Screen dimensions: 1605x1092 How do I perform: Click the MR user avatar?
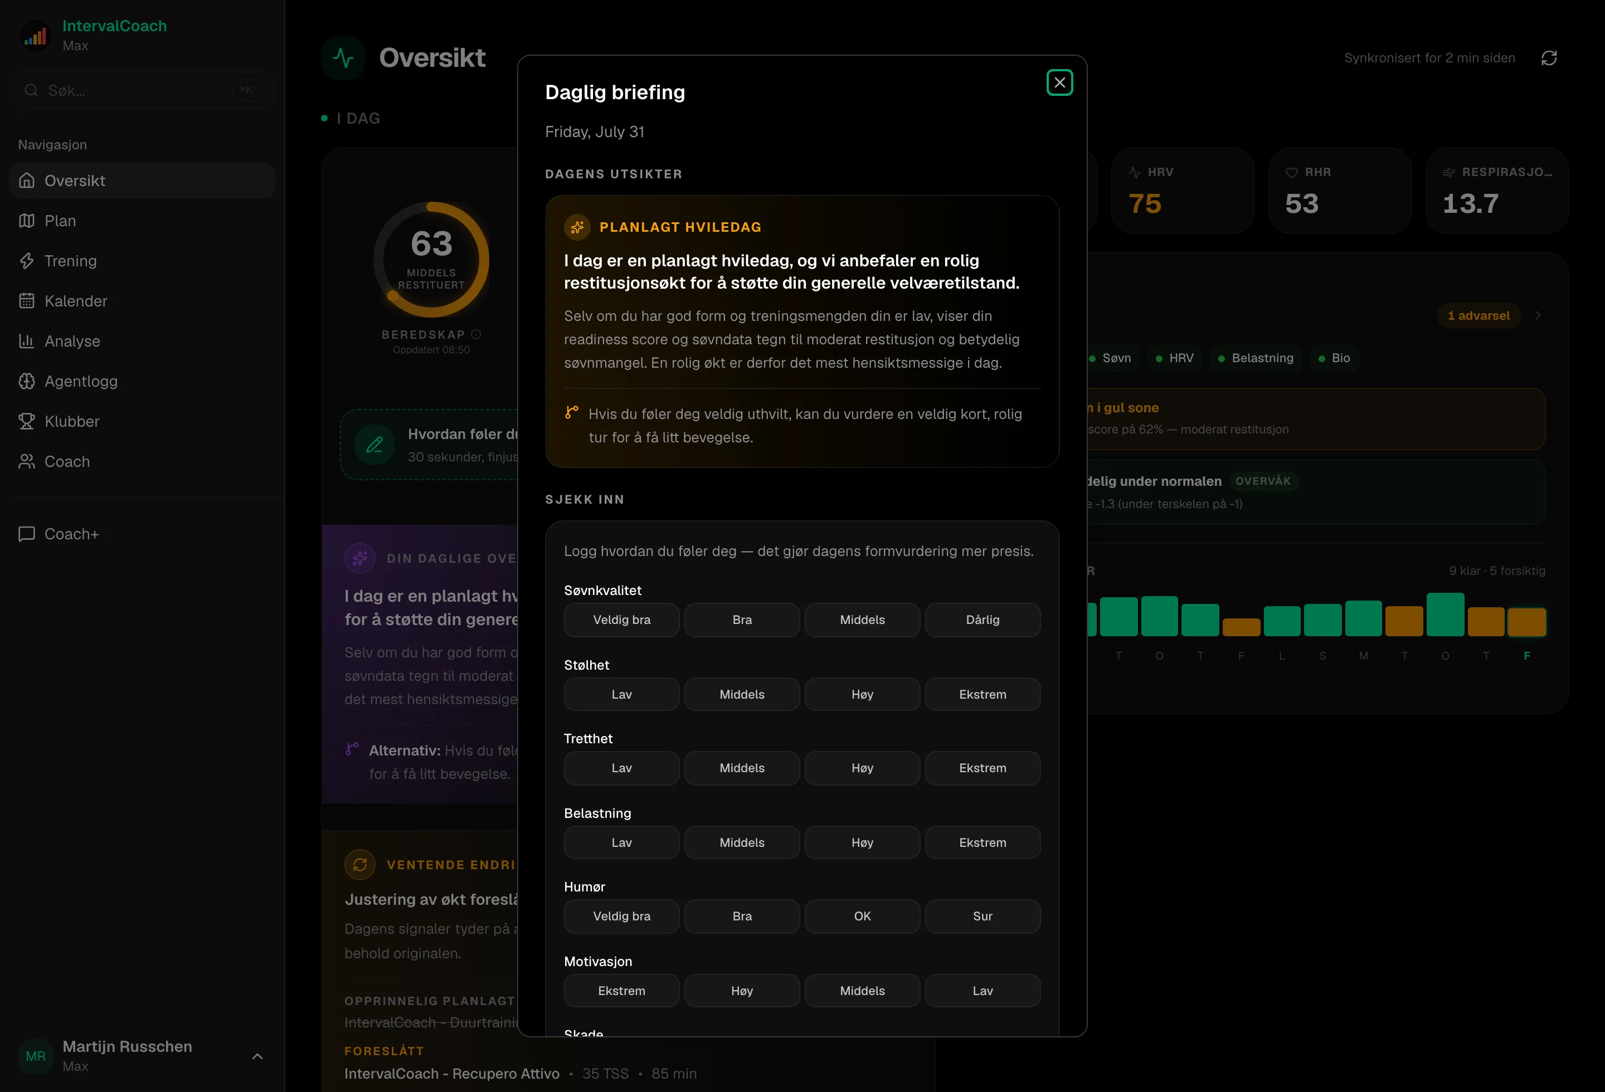[35, 1056]
